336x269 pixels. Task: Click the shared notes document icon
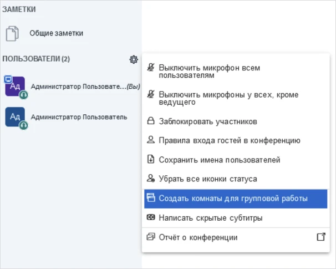[12, 33]
